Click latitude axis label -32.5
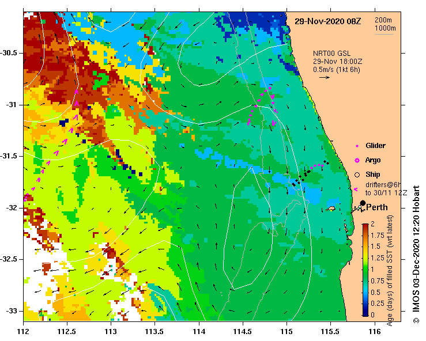Image resolution: width=426 pixels, height=341 pixels. [x=9, y=259]
